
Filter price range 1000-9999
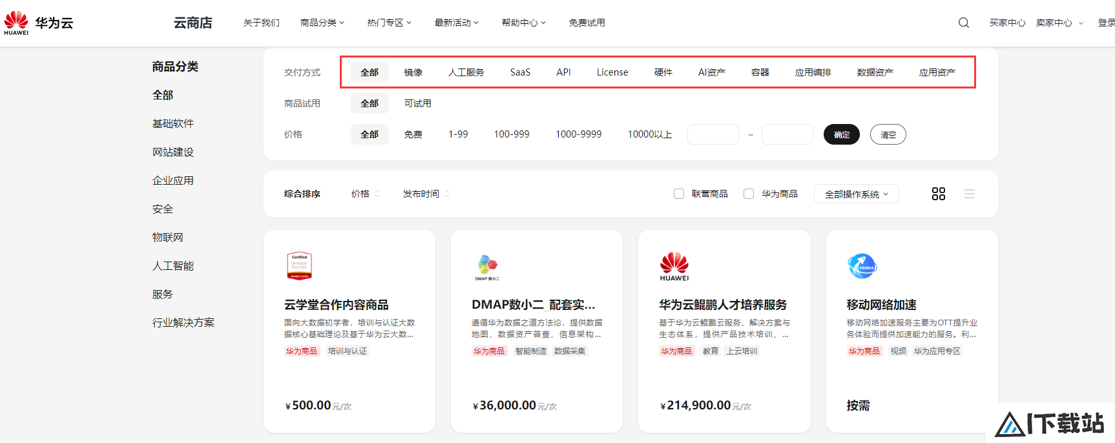point(579,134)
